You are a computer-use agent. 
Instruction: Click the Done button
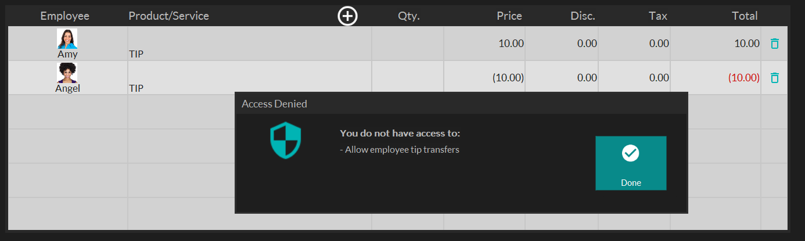click(631, 163)
